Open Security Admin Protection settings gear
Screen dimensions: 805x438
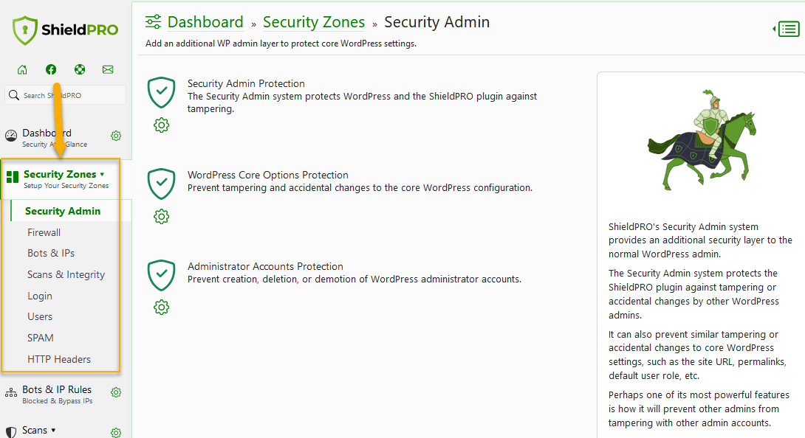[x=161, y=125]
